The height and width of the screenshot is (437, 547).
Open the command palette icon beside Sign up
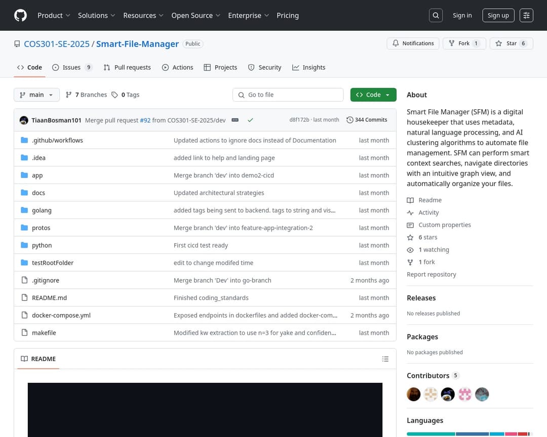[526, 15]
